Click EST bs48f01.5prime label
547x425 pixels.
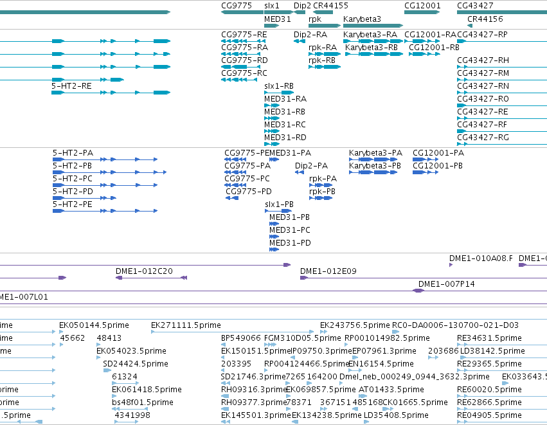(x=142, y=402)
